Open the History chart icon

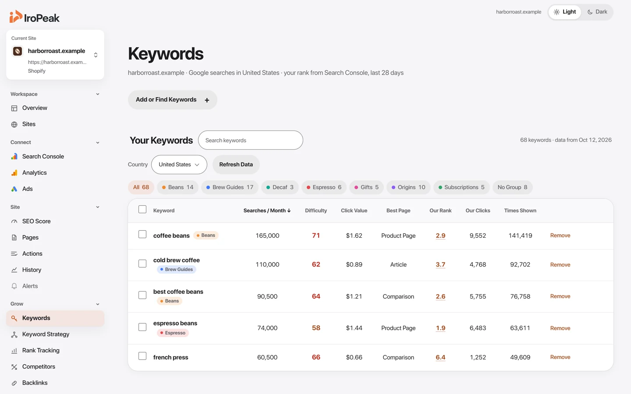(14, 270)
